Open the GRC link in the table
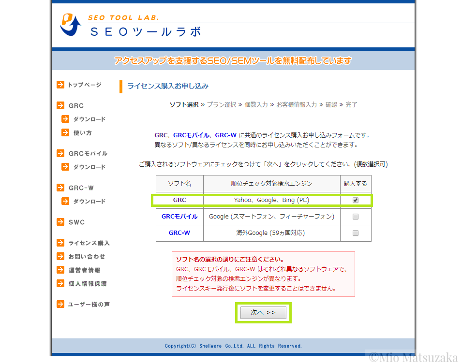This screenshot has height=364, width=462. (179, 200)
